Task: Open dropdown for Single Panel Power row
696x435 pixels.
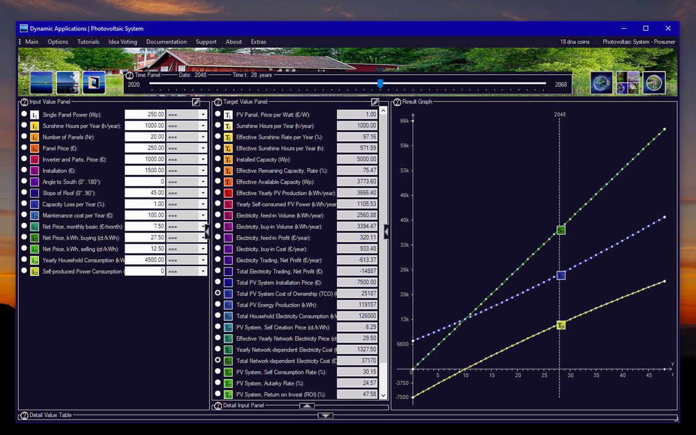Action: coord(203,115)
